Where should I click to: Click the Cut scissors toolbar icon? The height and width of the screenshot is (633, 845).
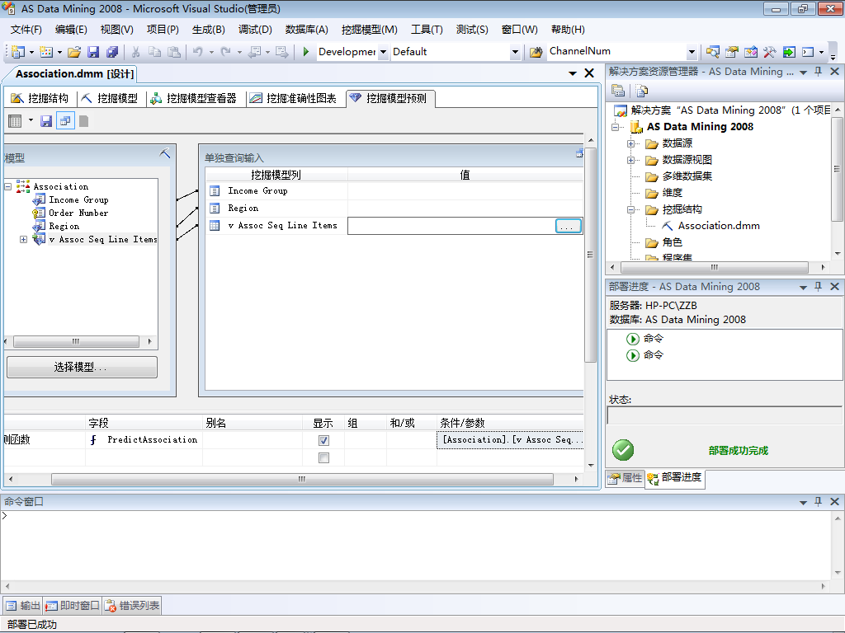[136, 52]
